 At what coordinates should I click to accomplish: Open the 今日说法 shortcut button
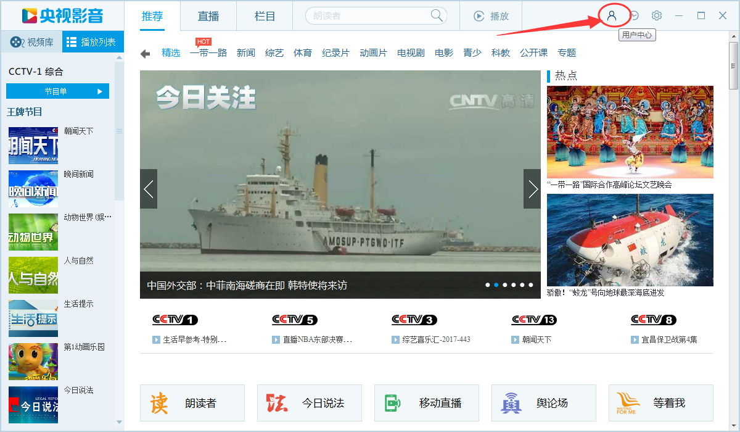309,402
